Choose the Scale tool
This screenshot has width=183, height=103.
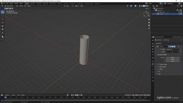point(3,26)
